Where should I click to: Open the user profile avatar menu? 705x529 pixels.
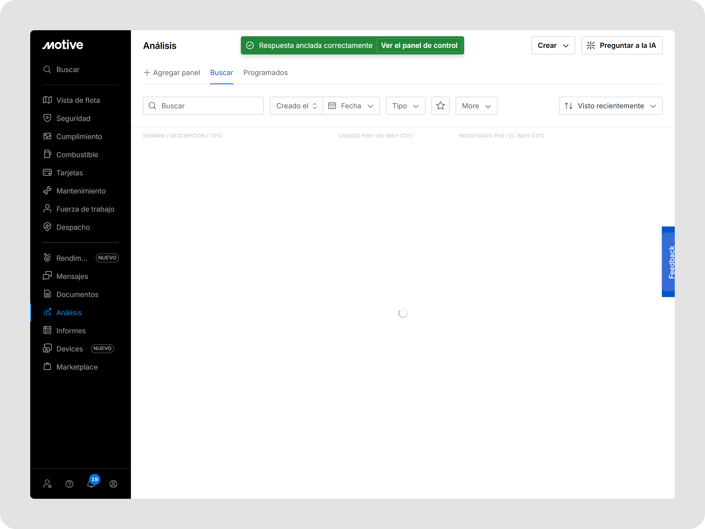pyautogui.click(x=114, y=484)
